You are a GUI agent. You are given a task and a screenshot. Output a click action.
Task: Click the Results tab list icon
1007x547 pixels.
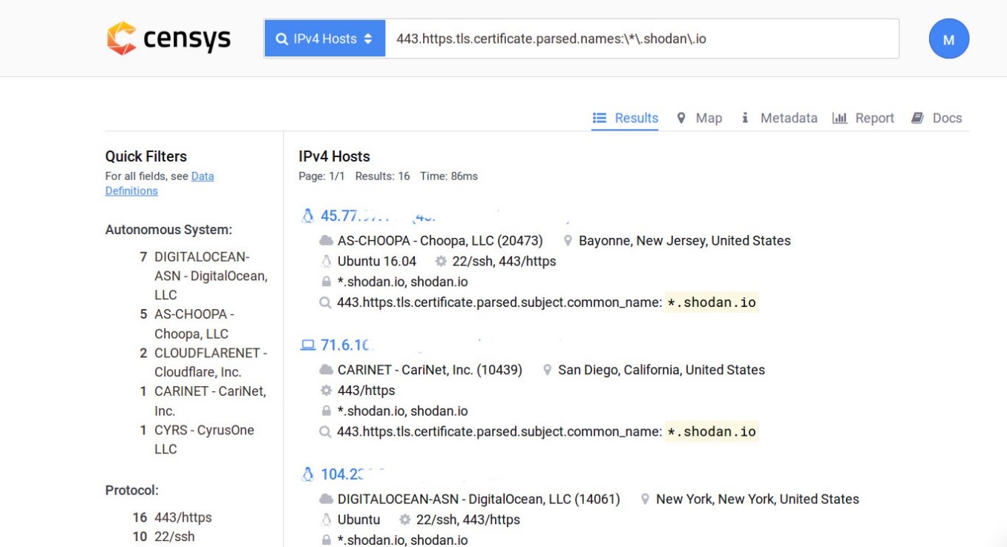[x=600, y=118]
